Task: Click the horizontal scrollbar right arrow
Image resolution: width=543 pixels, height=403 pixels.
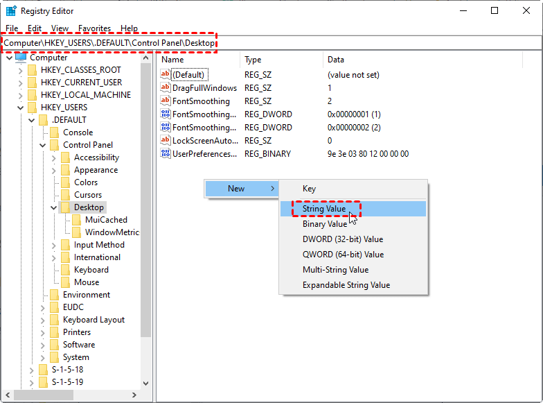Action: click(134, 395)
